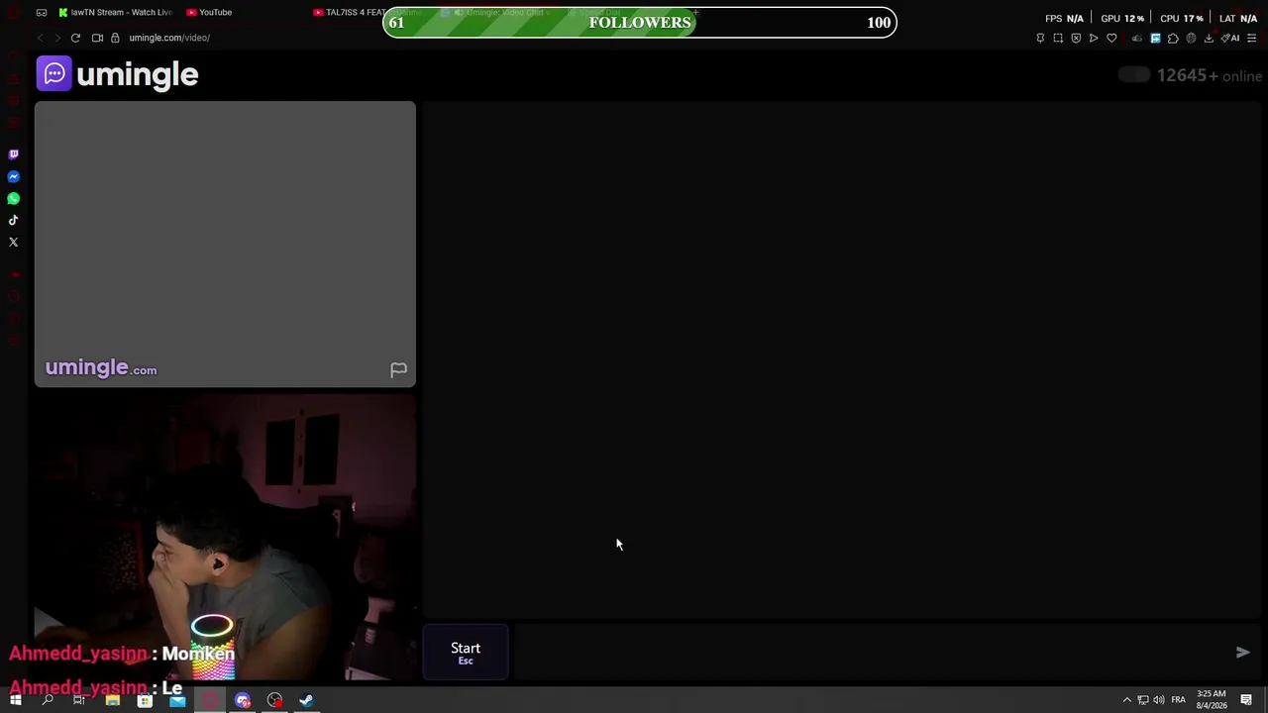1268x713 pixels.
Task: Open the player (play triangle) toolbar icon
Action: coord(1094,38)
